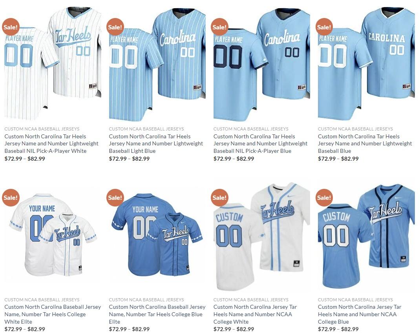The height and width of the screenshot is (335, 420).
Task: Click Sale badge on white pinstripe Tar Heels jersey
Action: click(x=11, y=27)
